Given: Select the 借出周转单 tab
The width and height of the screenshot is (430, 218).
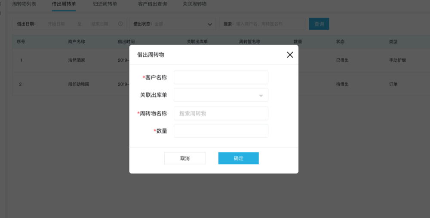Looking at the screenshot, I should tap(64, 4).
